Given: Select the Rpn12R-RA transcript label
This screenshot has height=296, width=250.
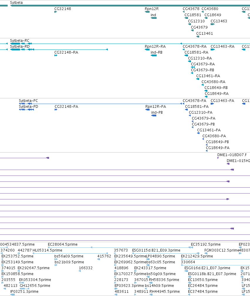Looking at the screenshot, I should 155,47.
